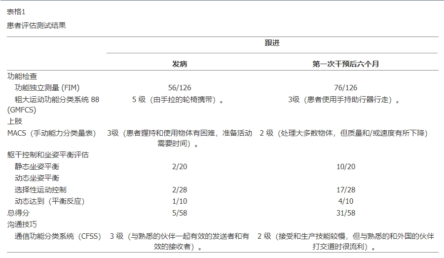Select the '功能检查' section row
Image resolution: width=444 pixels, height=258 pixels.
pos(22,76)
